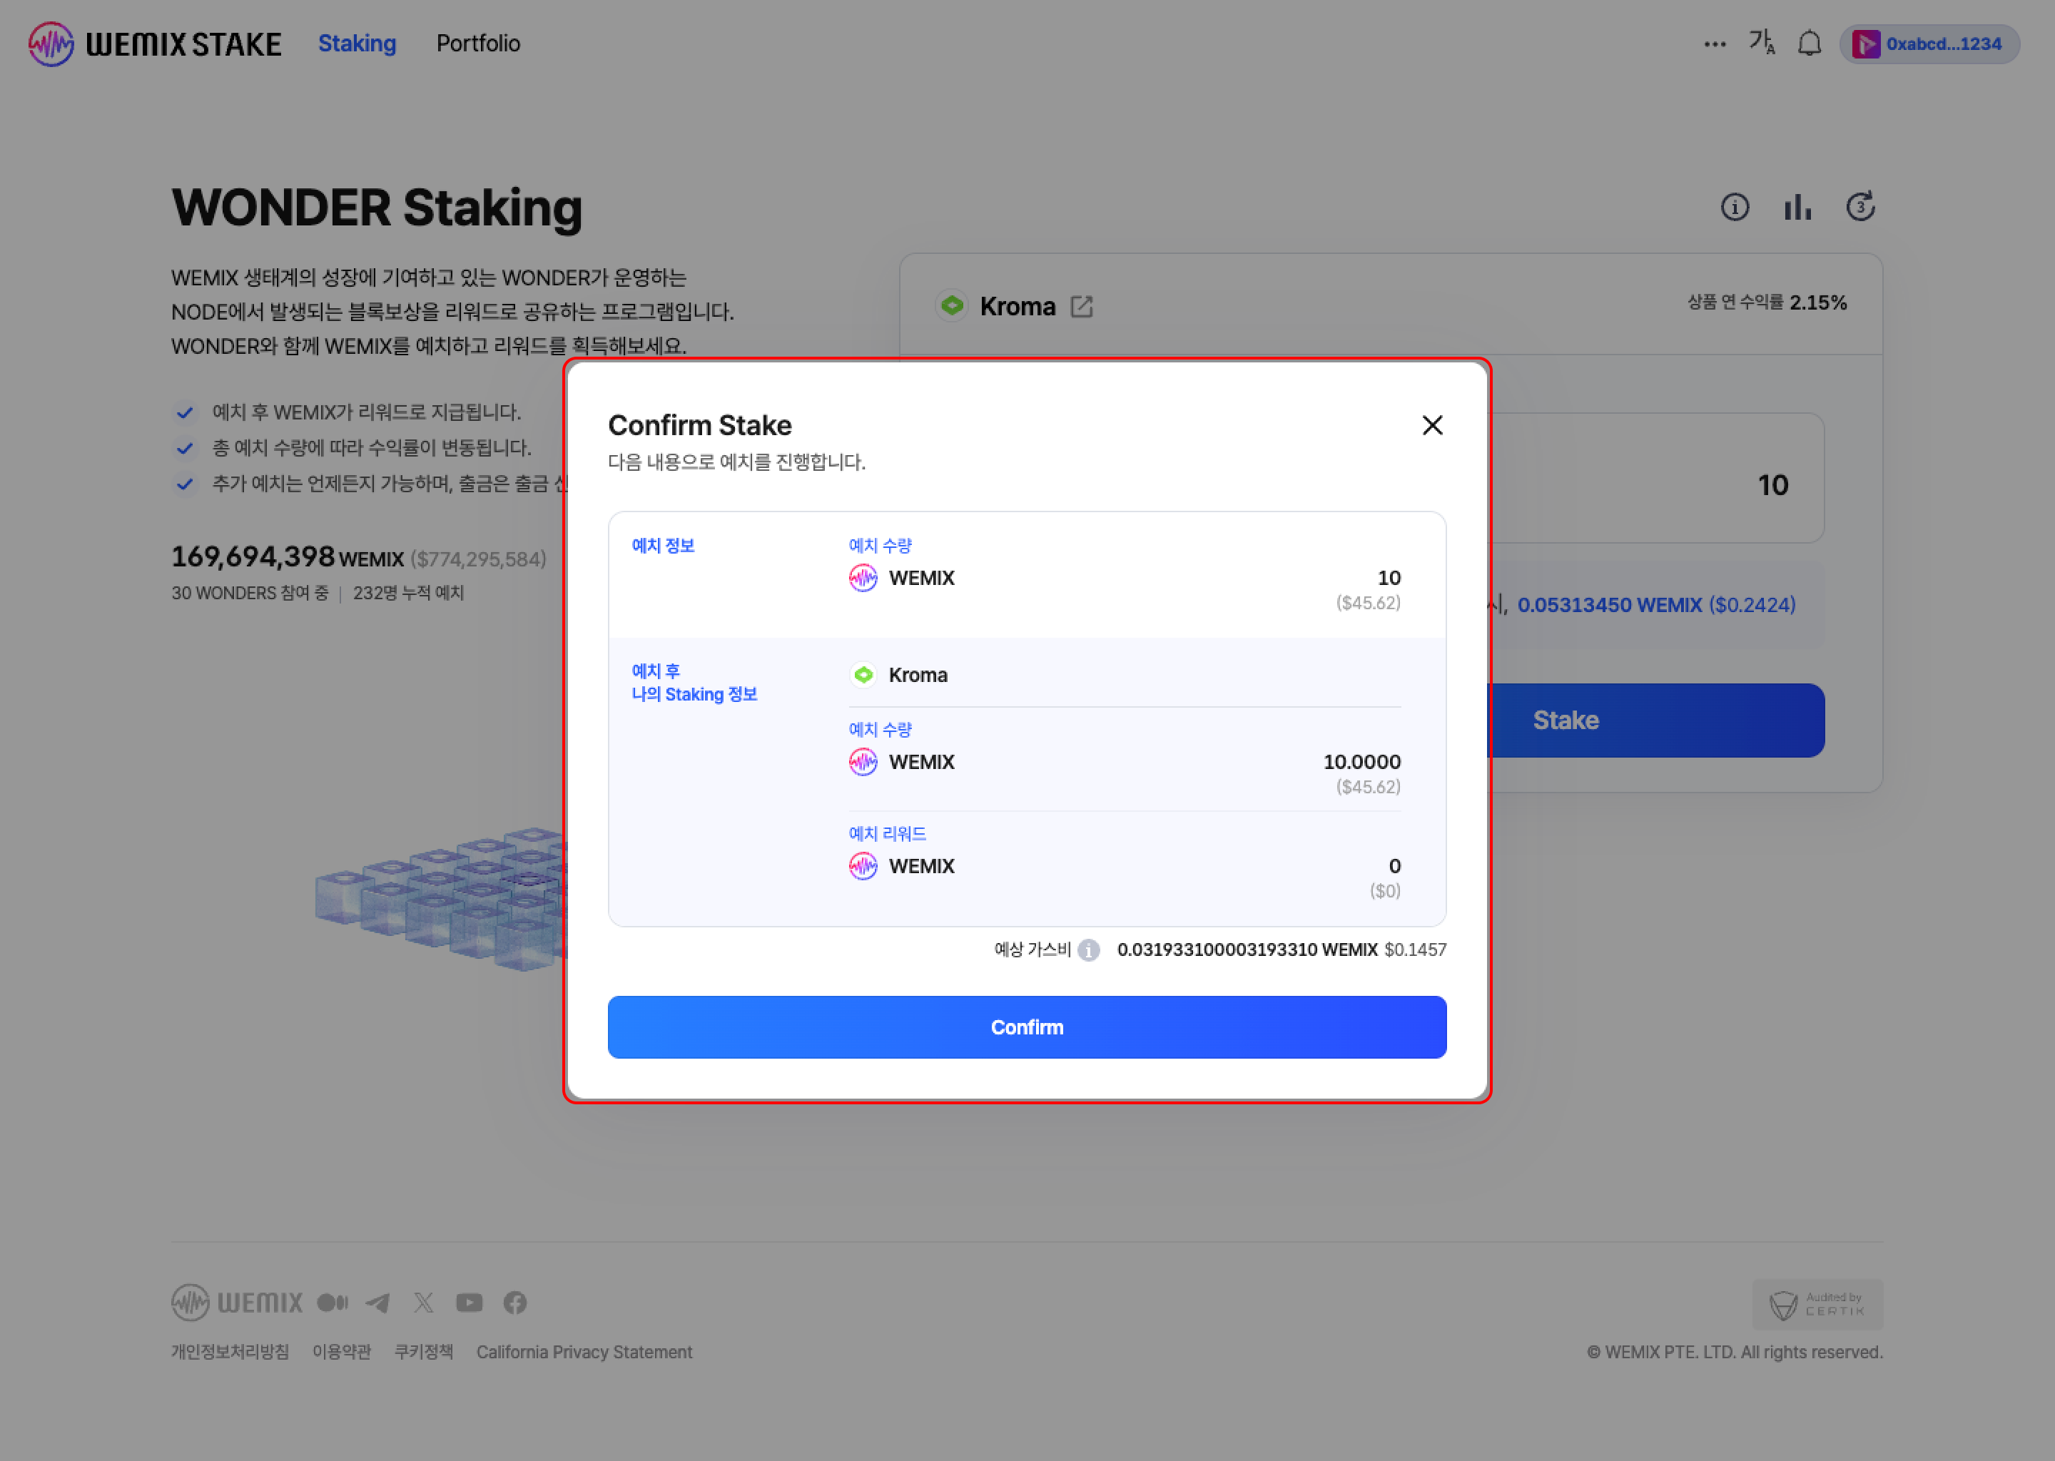Open the staking info circle icon
2055x1461 pixels.
1734,208
